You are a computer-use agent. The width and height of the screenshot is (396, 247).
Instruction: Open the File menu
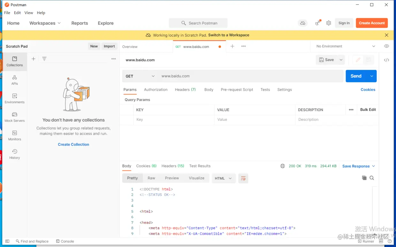coord(7,13)
